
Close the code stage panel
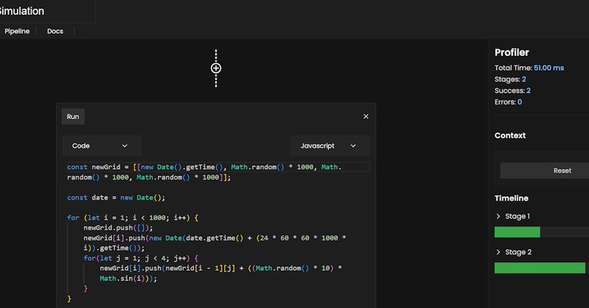click(x=366, y=117)
